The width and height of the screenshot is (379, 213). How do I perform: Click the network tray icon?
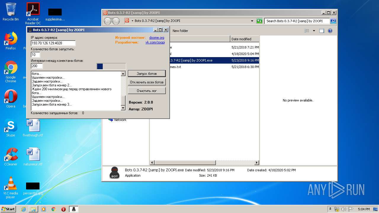click(337, 209)
